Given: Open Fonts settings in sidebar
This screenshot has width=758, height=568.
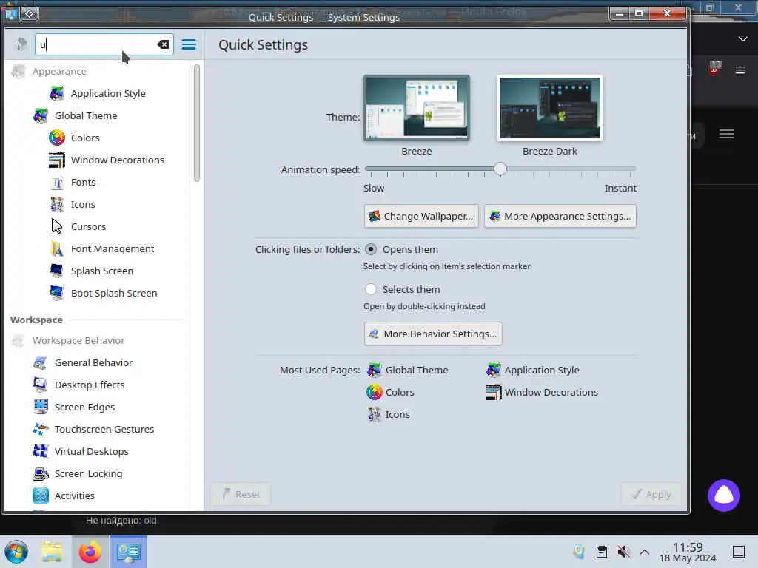Looking at the screenshot, I should click(97, 182).
